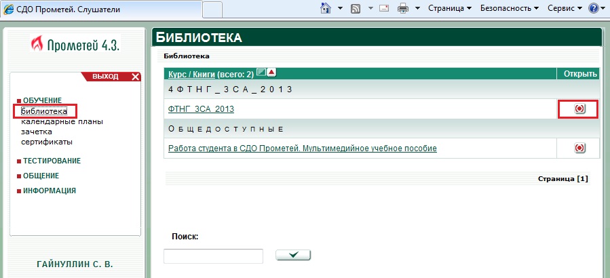The width and height of the screenshot is (610, 278).
Task: Click the ВЫХОД logout button
Action: coord(111,77)
